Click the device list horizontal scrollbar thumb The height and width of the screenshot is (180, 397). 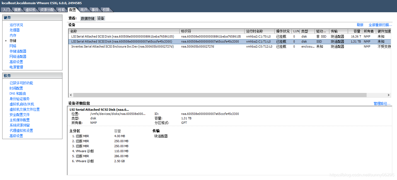point(220,95)
